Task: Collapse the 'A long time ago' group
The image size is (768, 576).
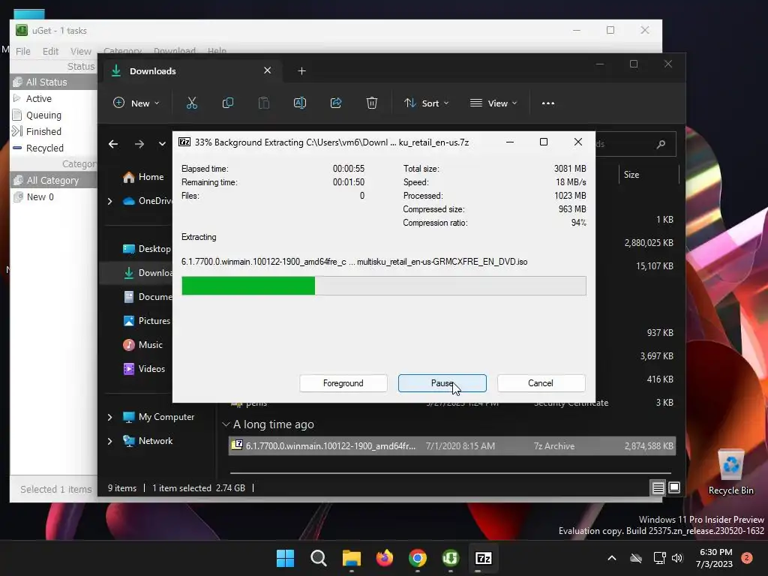Action: (x=226, y=424)
